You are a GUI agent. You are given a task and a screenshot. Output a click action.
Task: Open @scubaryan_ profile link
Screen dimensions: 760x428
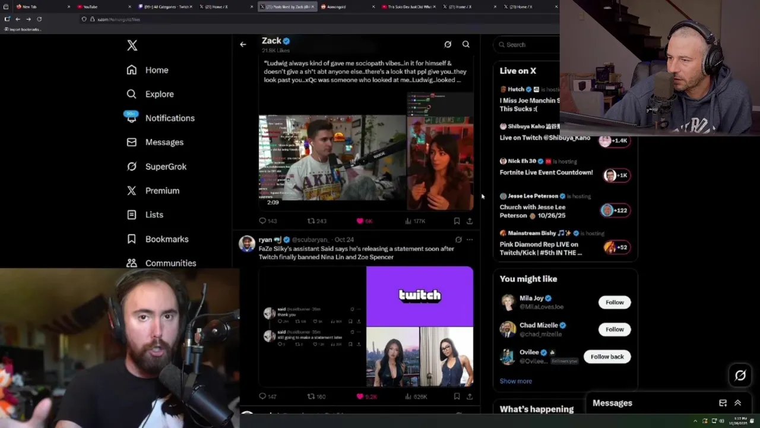(309, 240)
